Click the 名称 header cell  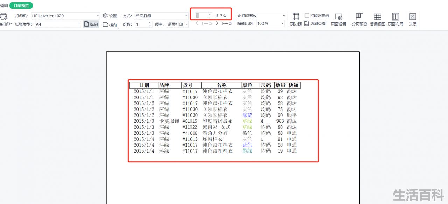[x=222, y=85]
